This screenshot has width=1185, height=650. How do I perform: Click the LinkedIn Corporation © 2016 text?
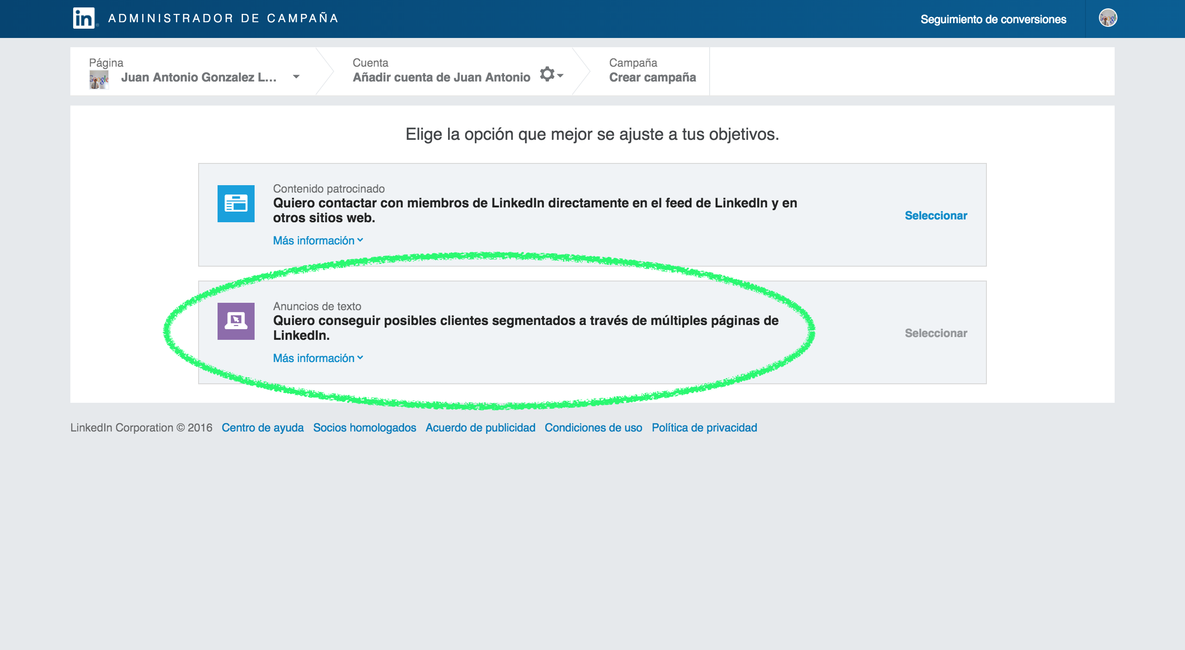click(141, 427)
